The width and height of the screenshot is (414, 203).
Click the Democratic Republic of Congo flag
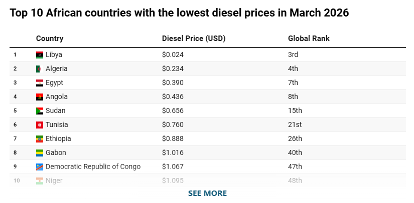pos(40,166)
